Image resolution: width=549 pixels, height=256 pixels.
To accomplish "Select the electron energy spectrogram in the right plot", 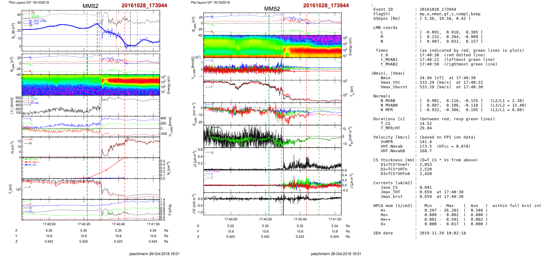I will (x=272, y=46).
